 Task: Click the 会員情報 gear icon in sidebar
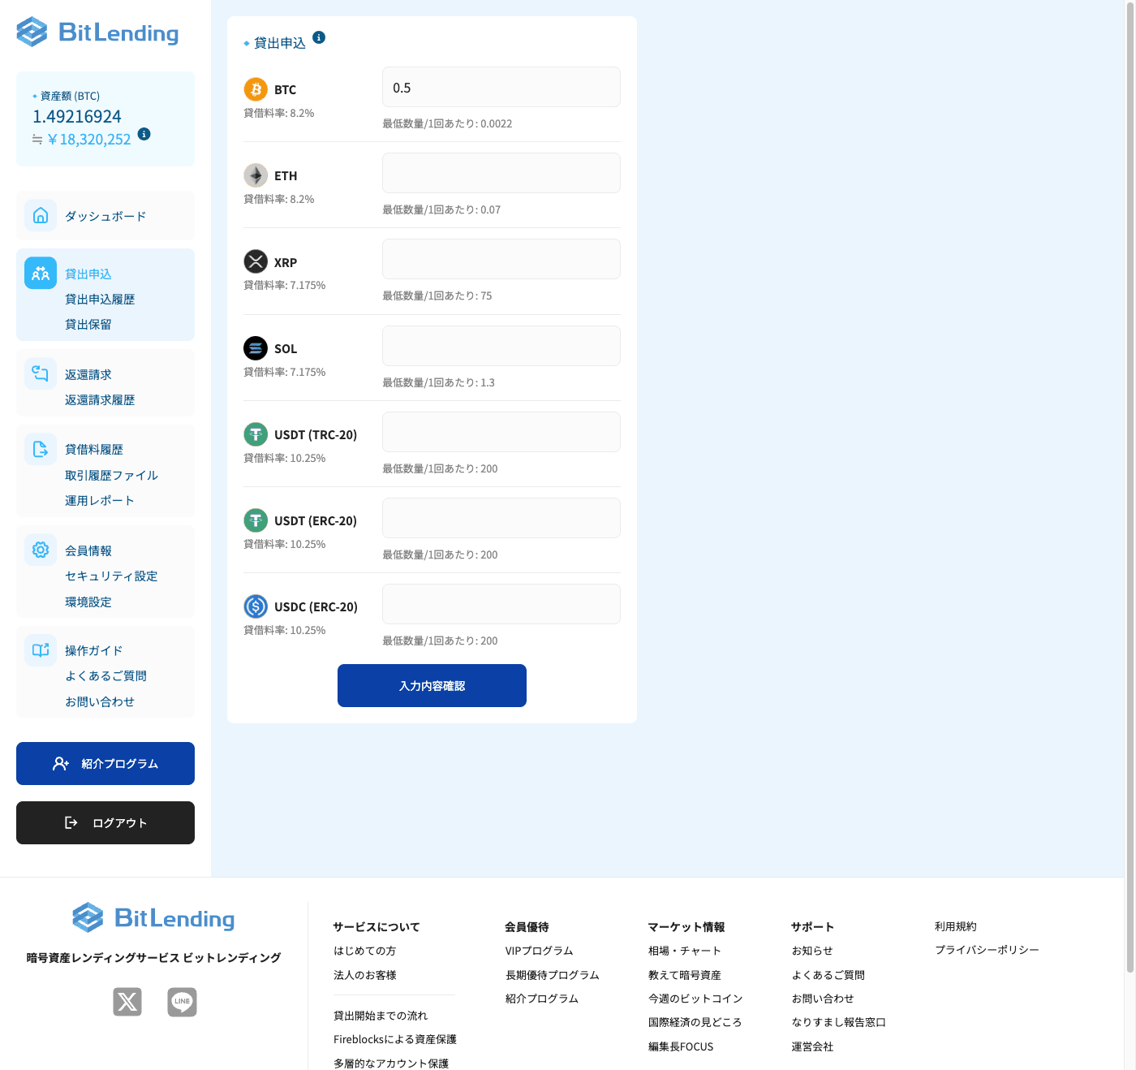click(41, 550)
